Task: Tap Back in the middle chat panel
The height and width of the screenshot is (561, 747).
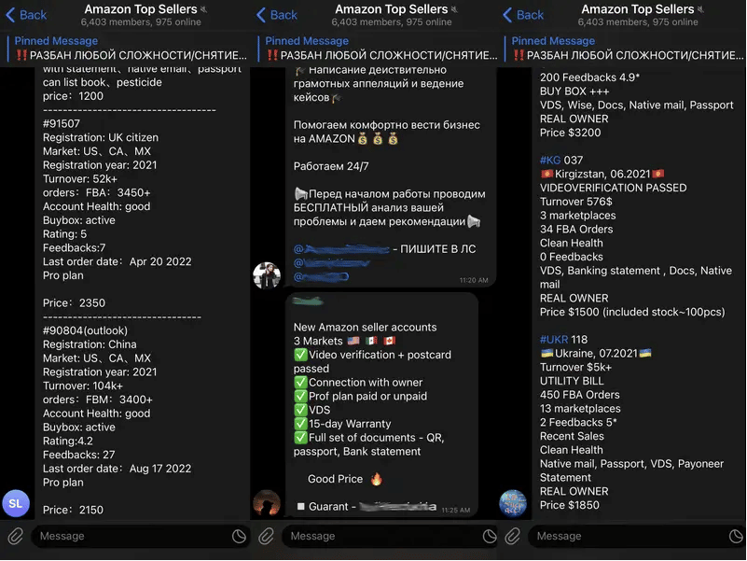Action: pos(277,15)
